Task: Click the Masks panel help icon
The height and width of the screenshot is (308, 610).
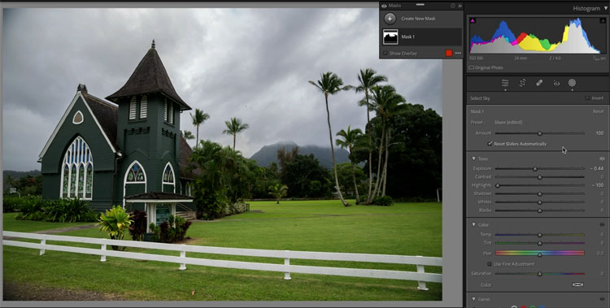Action: pyautogui.click(x=453, y=6)
